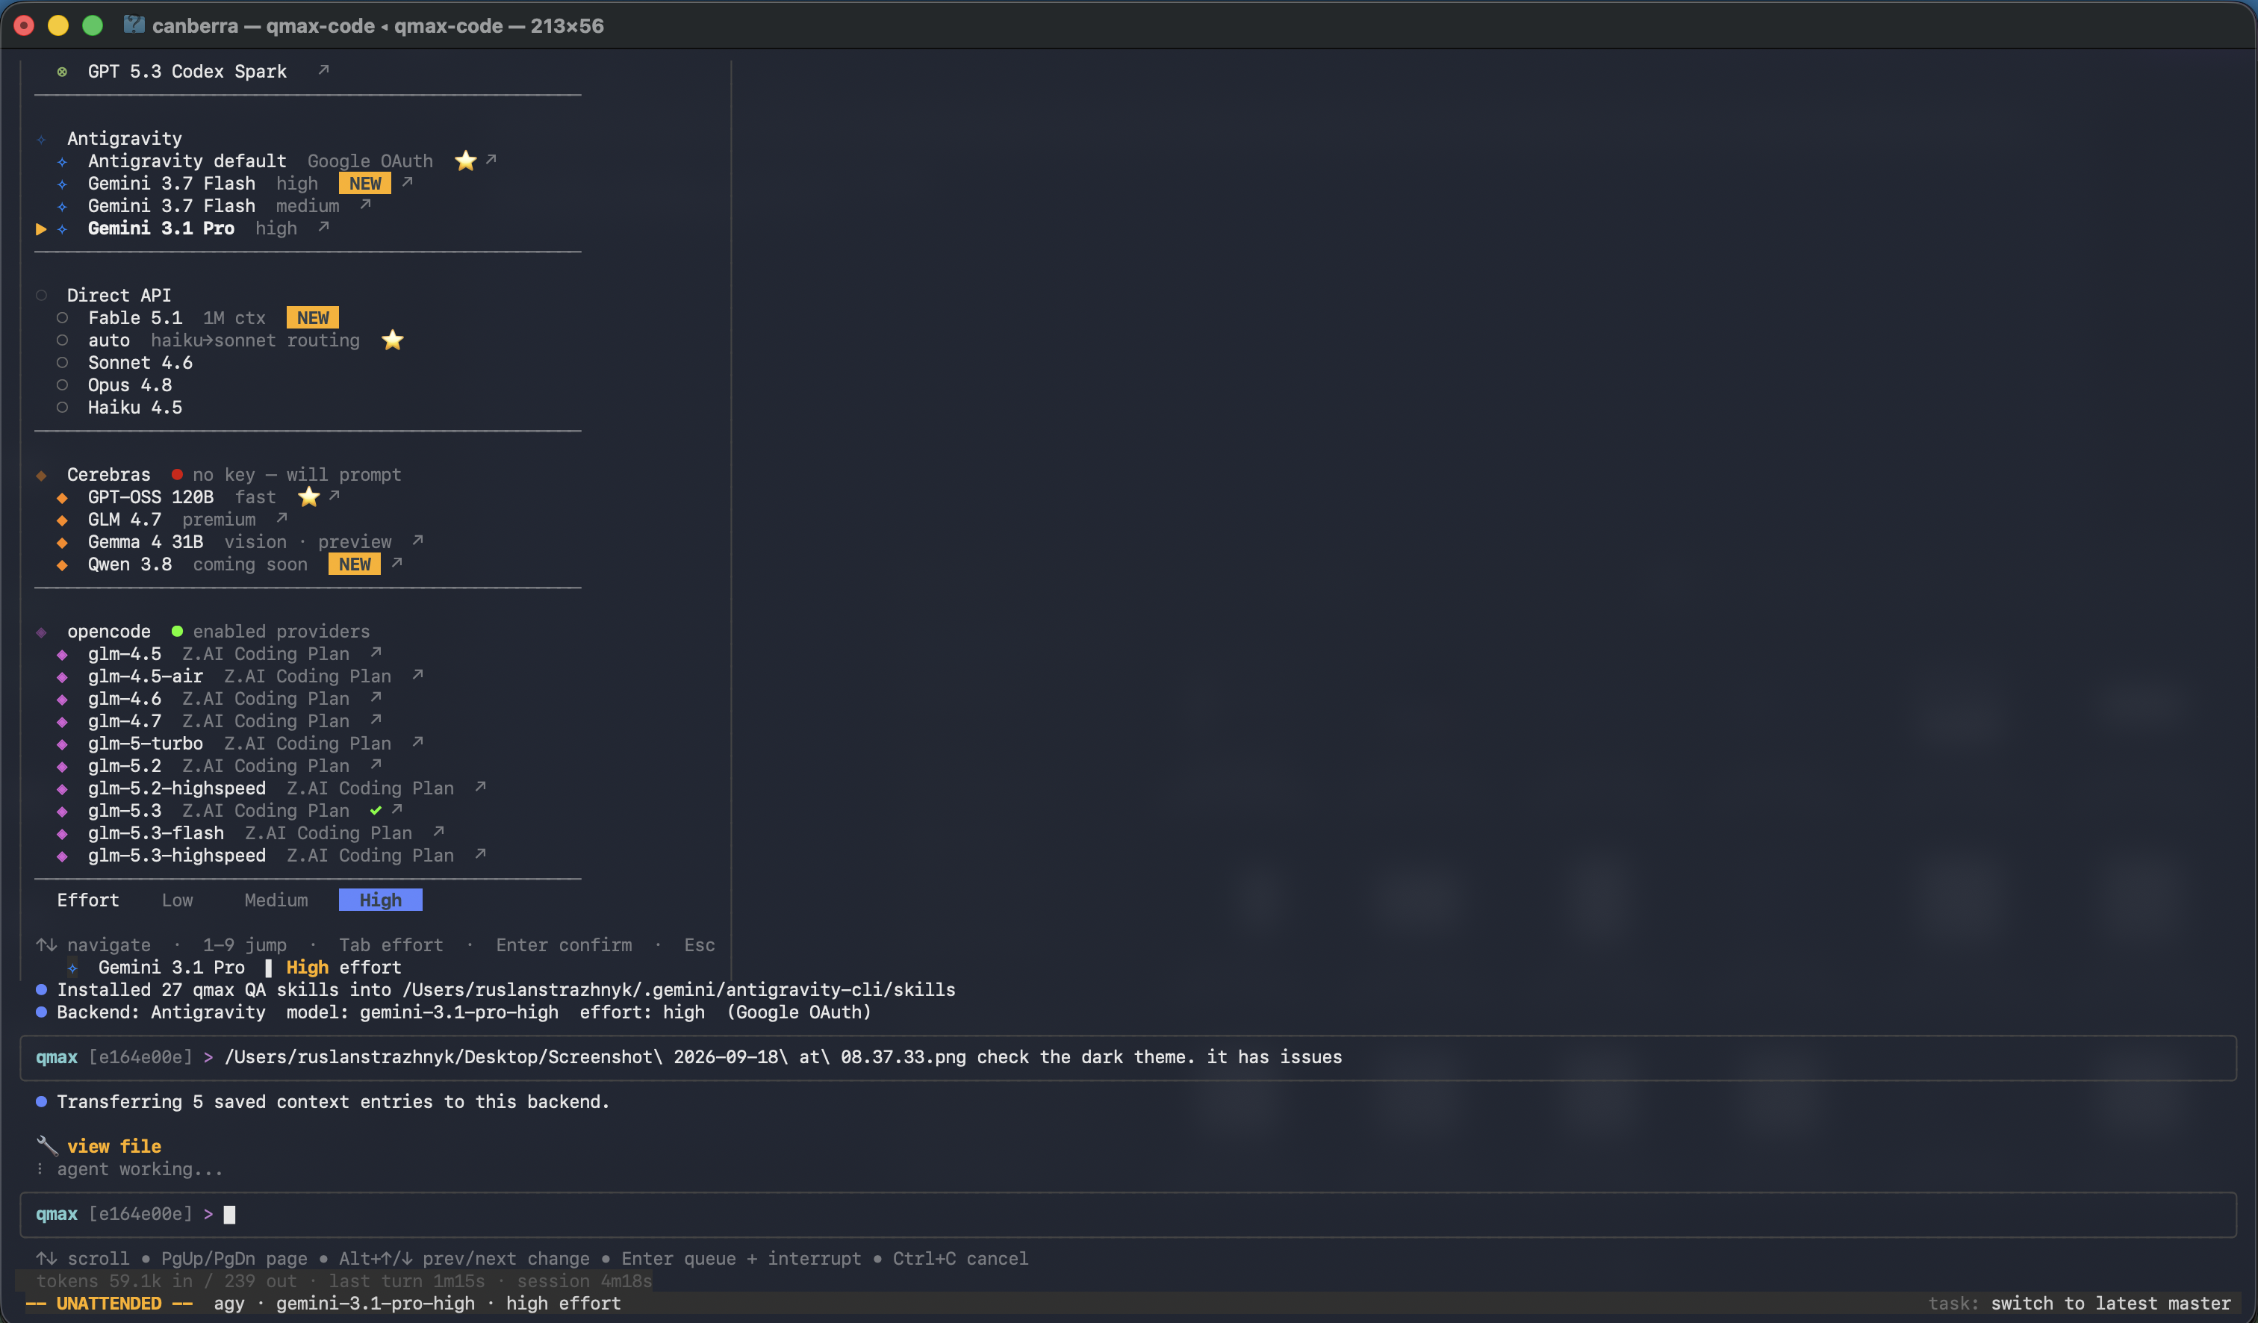Viewport: 2258px width, 1323px height.
Task: Collapse the opencode provider group
Action: tap(108, 631)
